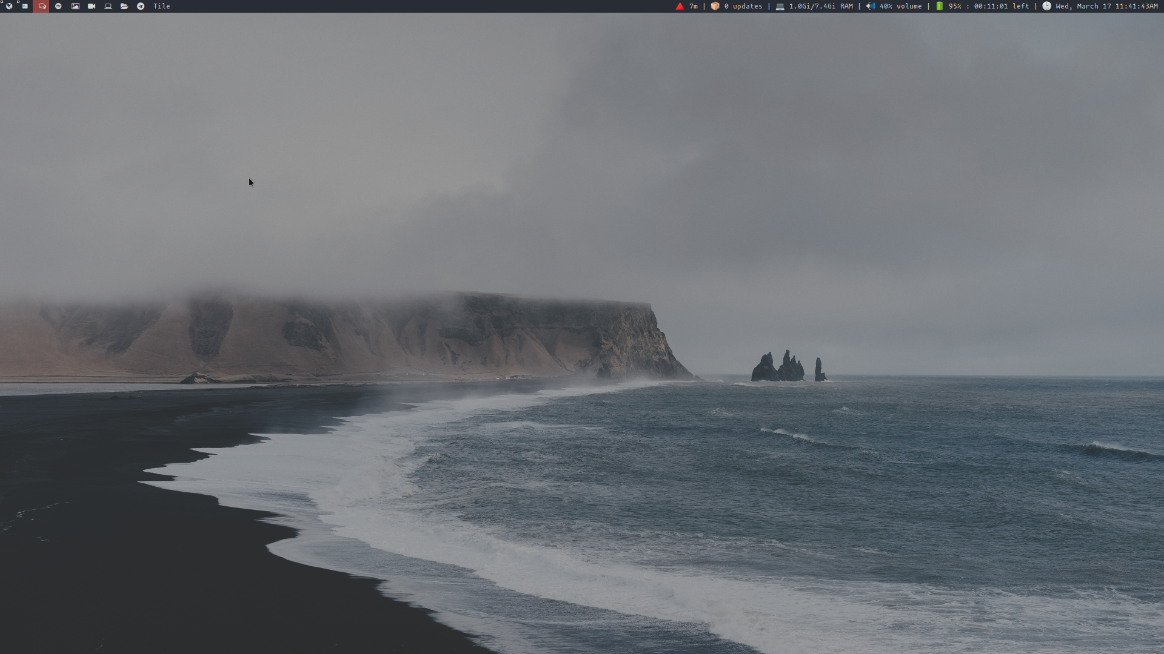Select the laptop icon workspace tag
The image size is (1164, 654).
tap(108, 6)
